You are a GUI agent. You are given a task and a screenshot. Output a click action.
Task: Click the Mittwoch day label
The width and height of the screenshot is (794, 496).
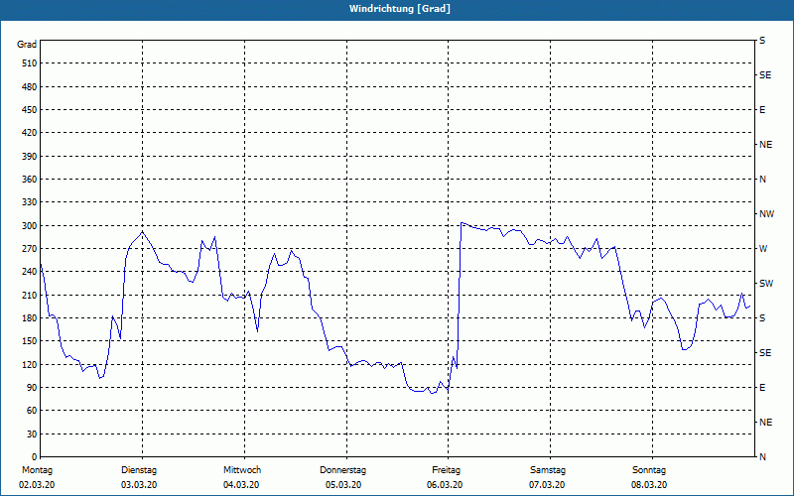242,470
